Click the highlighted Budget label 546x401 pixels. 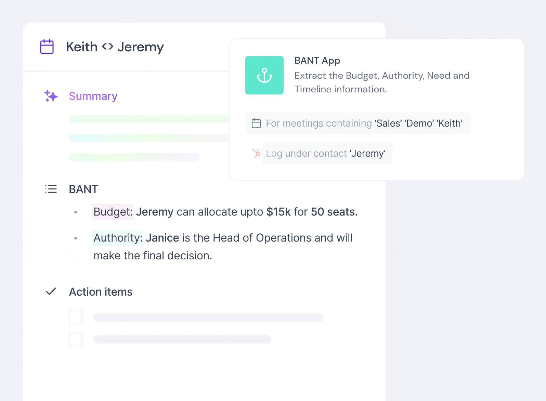(113, 212)
